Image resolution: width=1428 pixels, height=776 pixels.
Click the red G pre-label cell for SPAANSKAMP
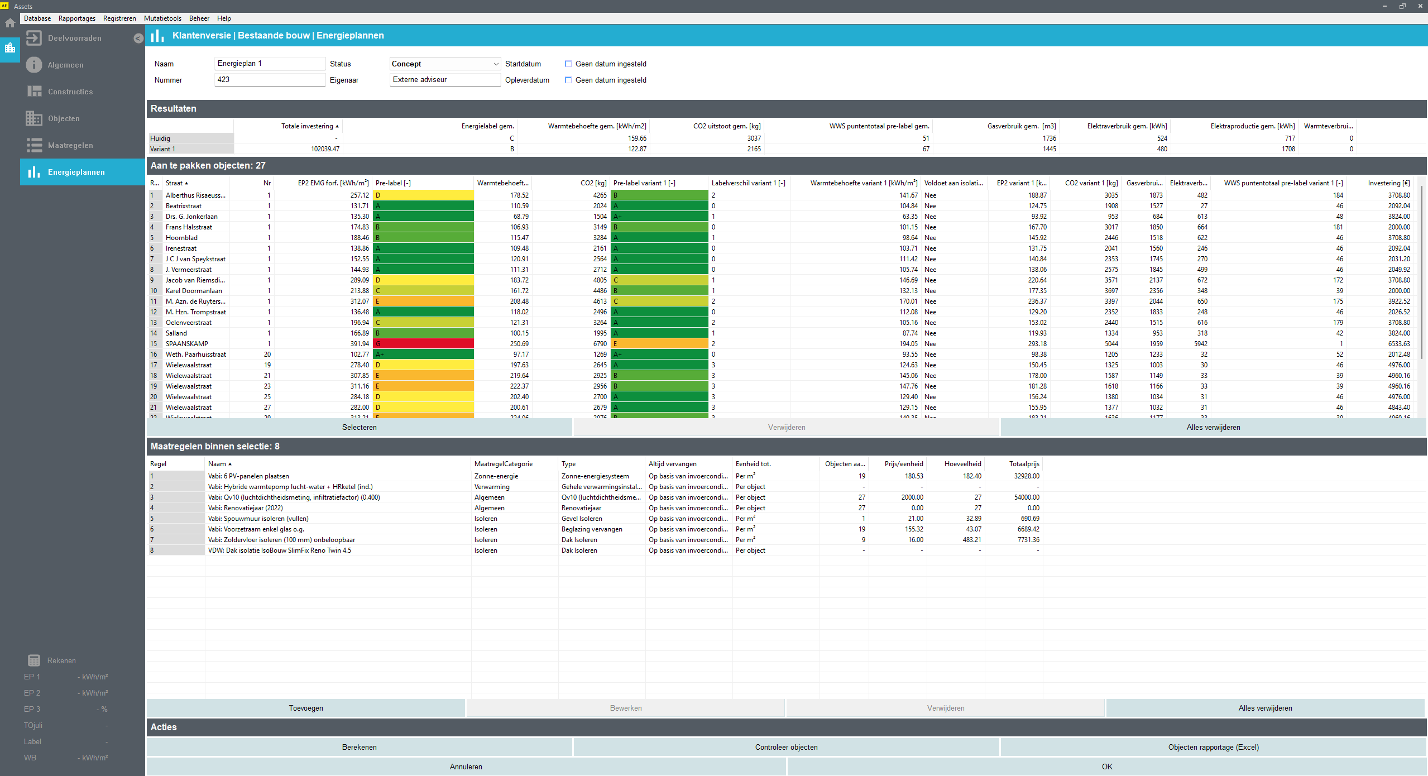[x=424, y=344]
